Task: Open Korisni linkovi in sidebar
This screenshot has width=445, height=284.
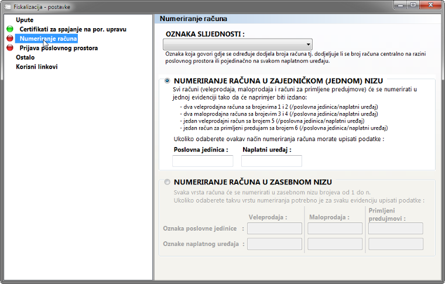Action: point(37,67)
